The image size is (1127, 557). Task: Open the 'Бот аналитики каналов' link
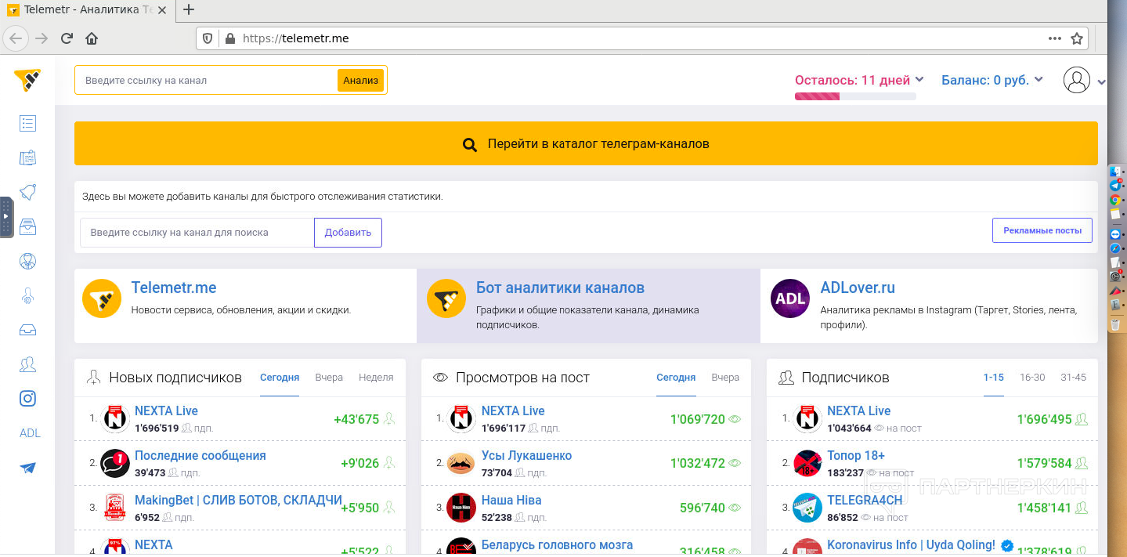560,288
